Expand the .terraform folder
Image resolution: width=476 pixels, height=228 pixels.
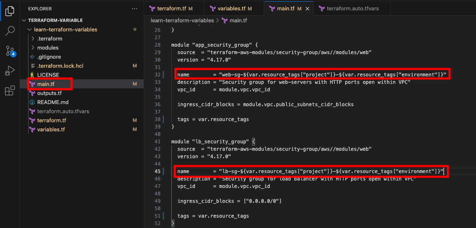click(33, 39)
